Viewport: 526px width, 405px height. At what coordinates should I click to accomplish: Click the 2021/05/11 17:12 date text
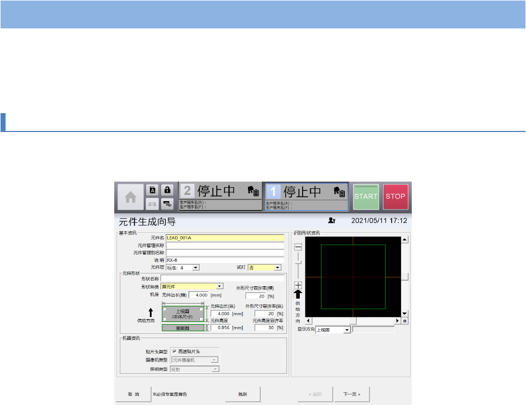coord(379,221)
